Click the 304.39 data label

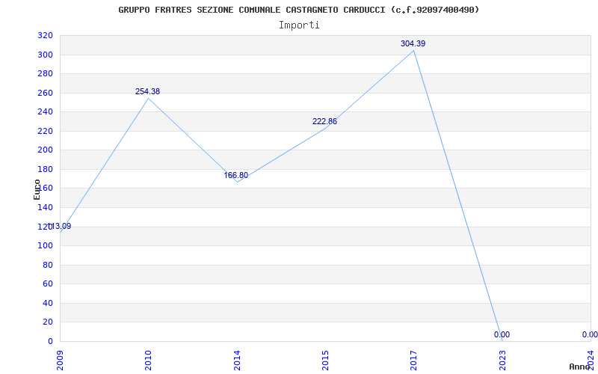(x=413, y=44)
